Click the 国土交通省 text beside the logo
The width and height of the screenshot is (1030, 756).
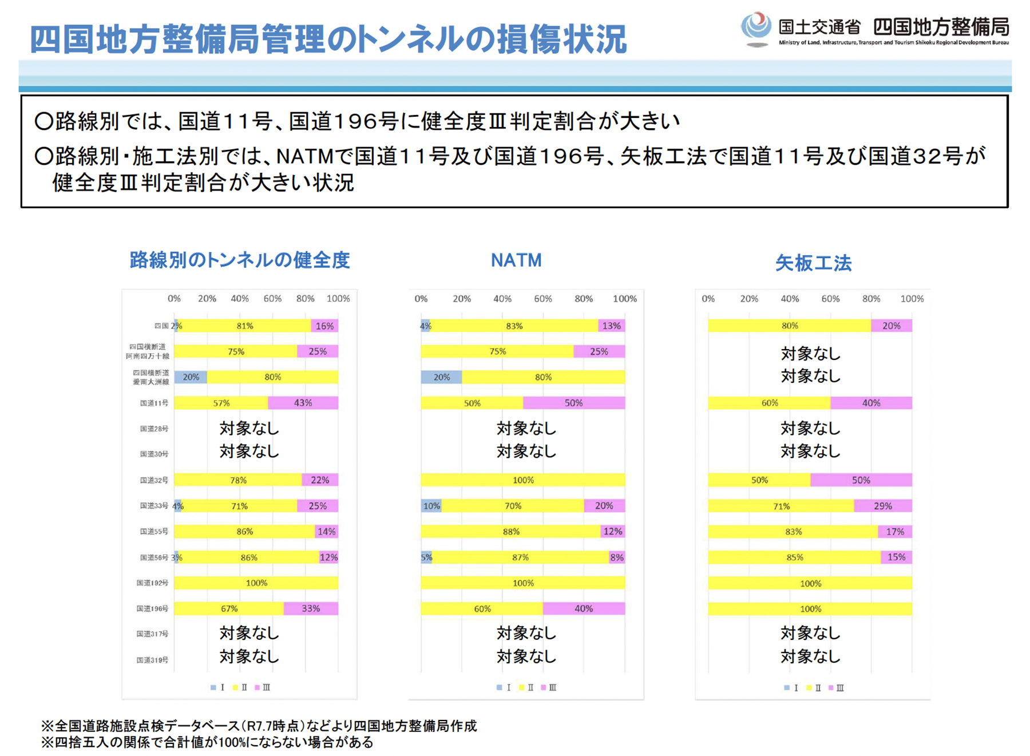point(819,27)
